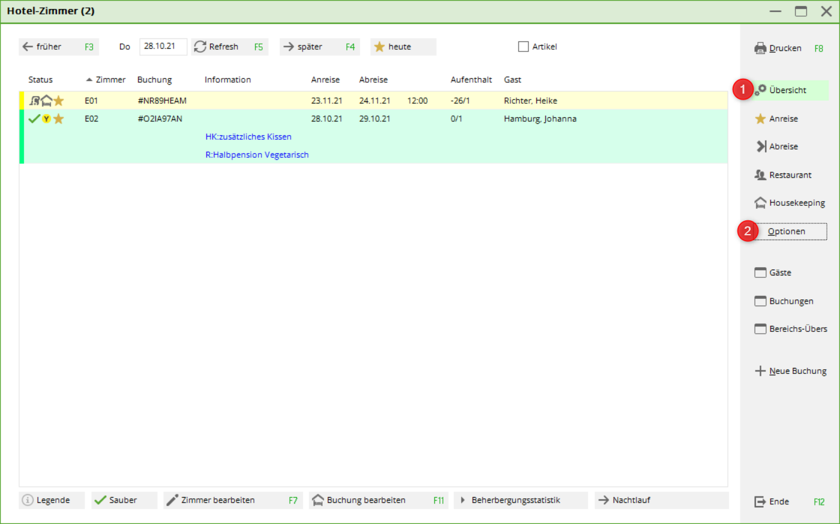Open the Übersicht gear view
The image size is (840, 524).
click(x=761, y=90)
